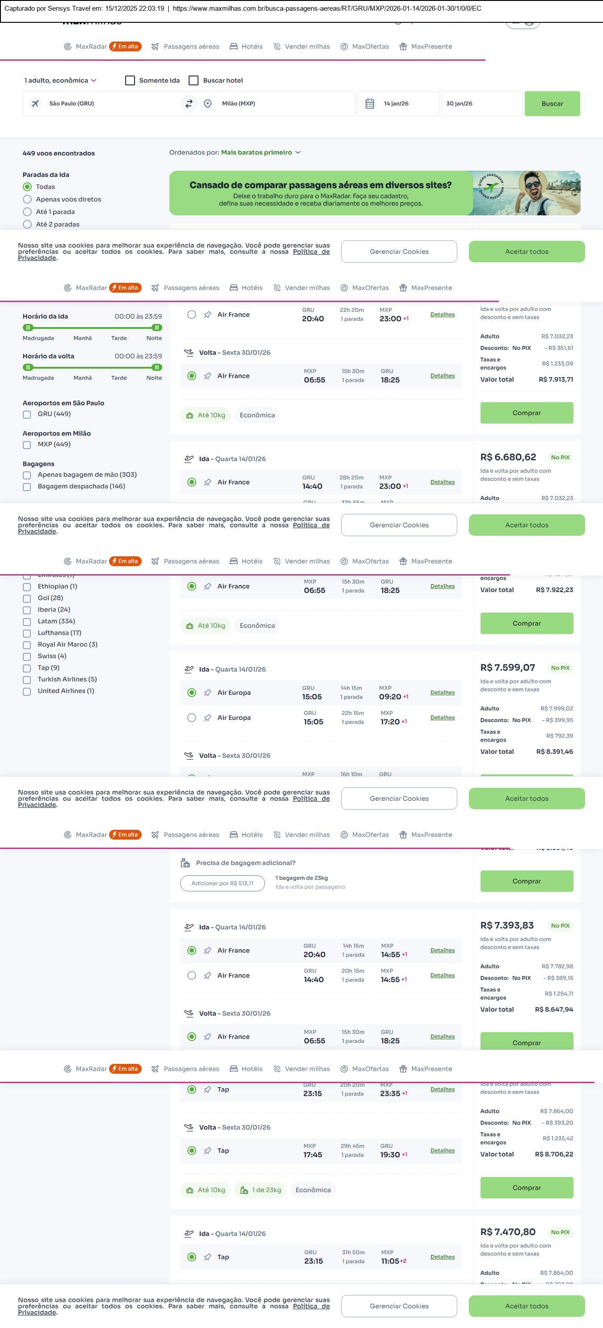603x1328 pixels.
Task: Swap origin and destination airports
Action: 189,104
